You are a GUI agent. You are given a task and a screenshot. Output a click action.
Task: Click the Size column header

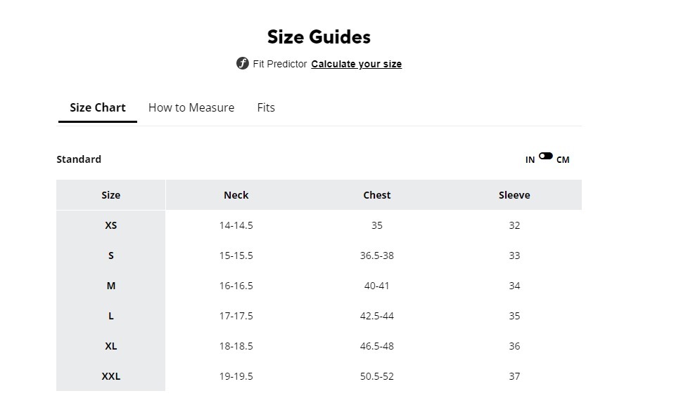pyautogui.click(x=111, y=195)
